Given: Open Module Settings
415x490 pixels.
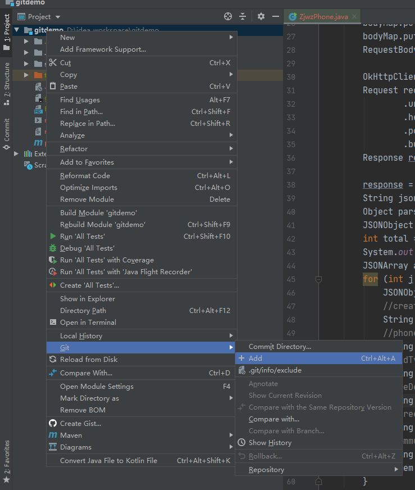Looking at the screenshot, I should tap(142, 387).
